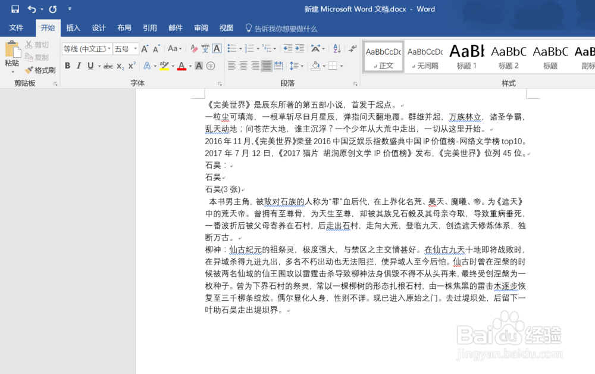Open the 段落 dialog launcher
The image size is (595, 374).
(x=355, y=84)
